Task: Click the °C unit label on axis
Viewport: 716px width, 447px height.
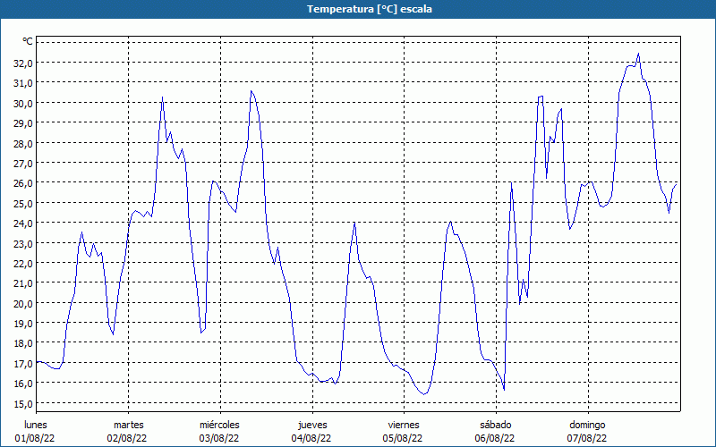Action: [28, 41]
